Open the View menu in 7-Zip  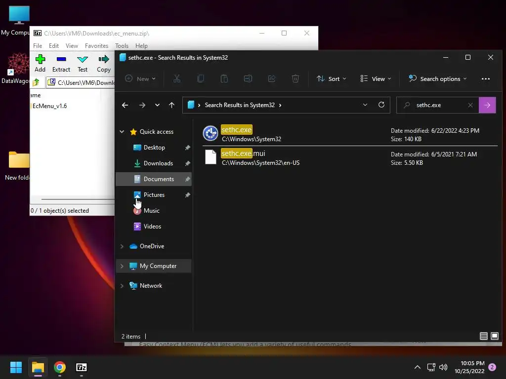(x=72, y=46)
